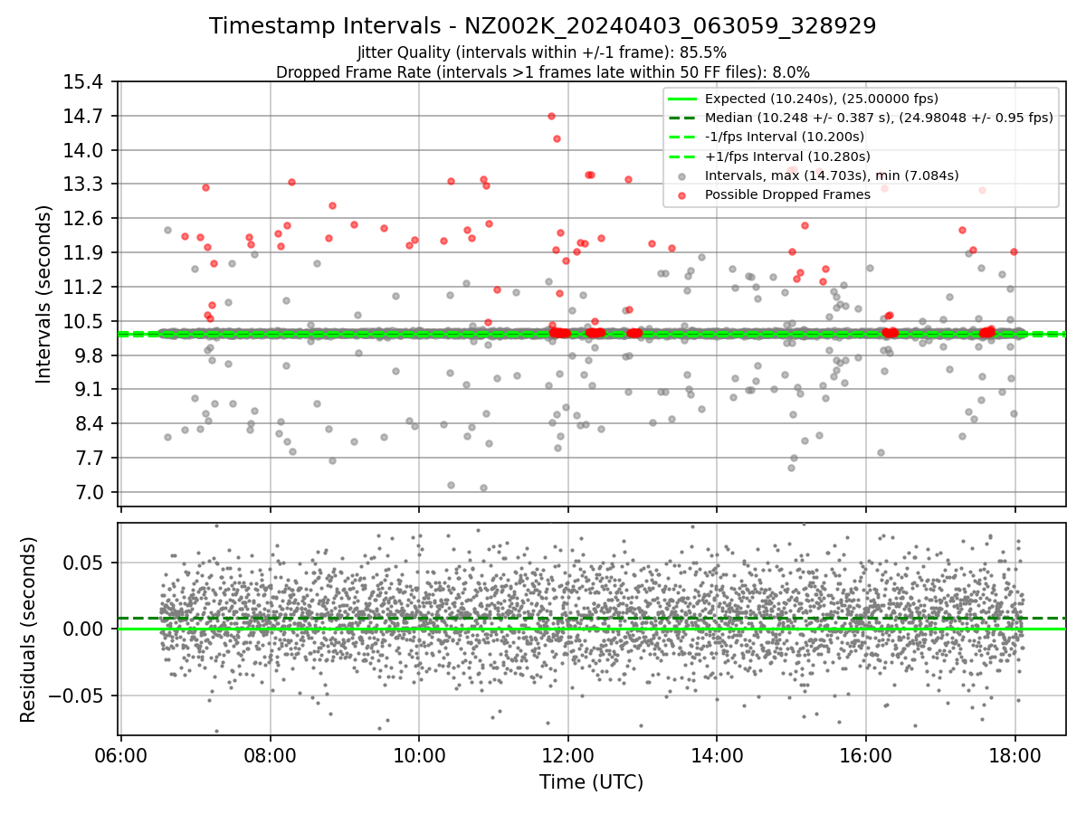The height and width of the screenshot is (814, 1086).
Task: Click the 16:00 time tick label
Action: pos(865,754)
